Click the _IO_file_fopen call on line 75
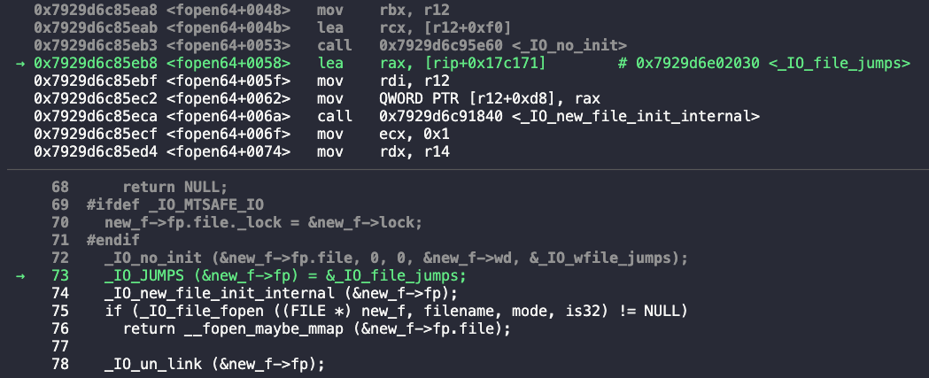 click(397, 311)
